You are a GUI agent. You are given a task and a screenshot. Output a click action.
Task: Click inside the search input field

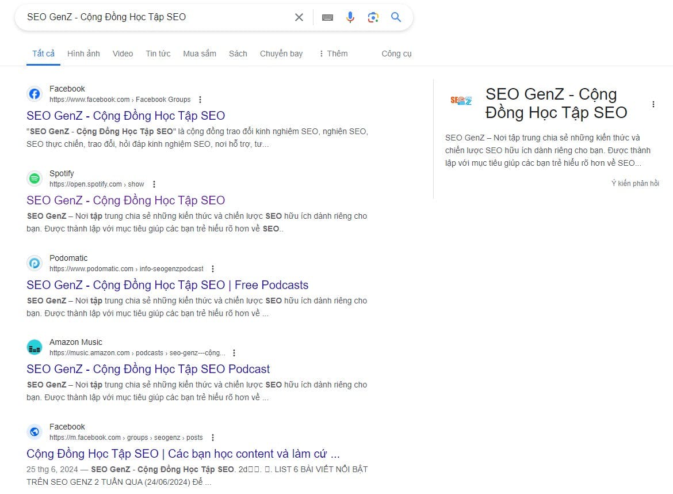pos(155,17)
